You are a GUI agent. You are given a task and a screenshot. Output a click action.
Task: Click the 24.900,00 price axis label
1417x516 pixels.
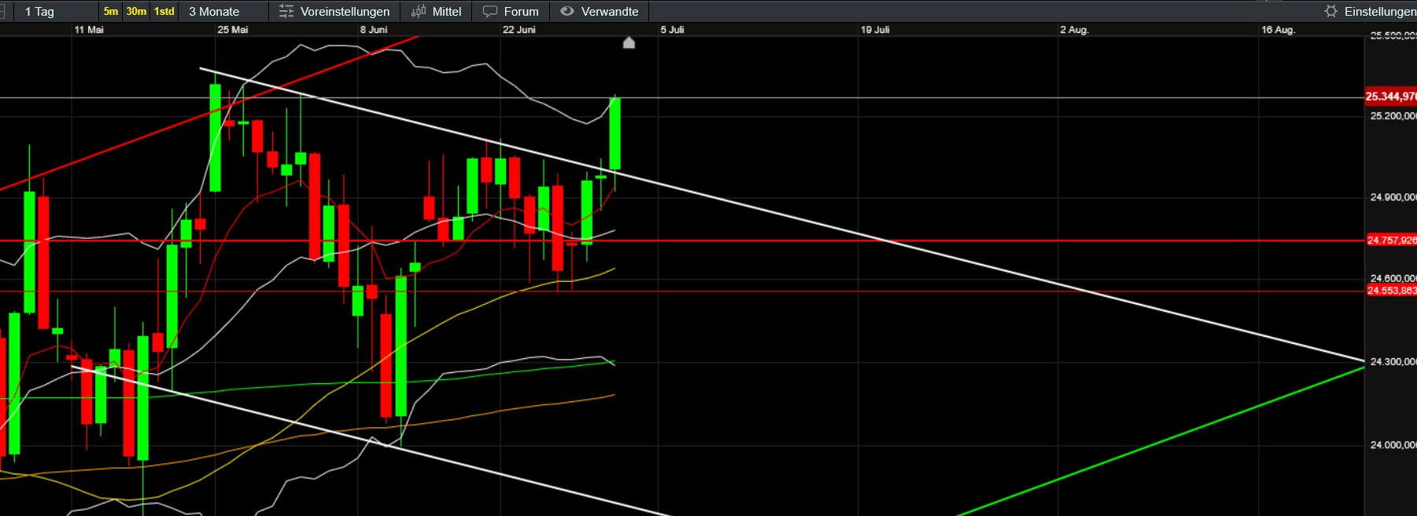pyautogui.click(x=1393, y=197)
